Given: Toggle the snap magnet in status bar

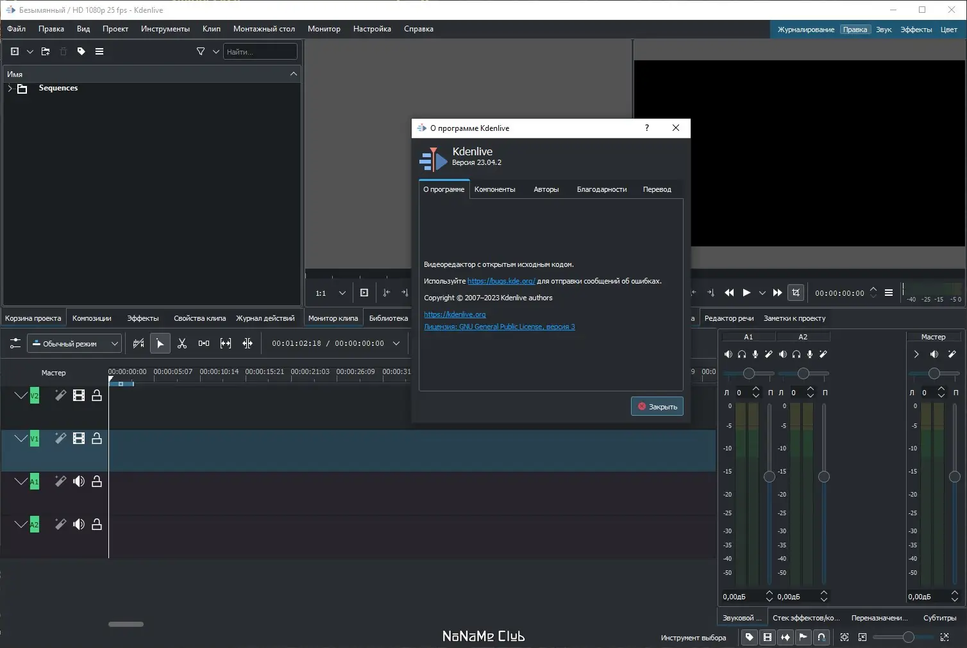Looking at the screenshot, I should pos(821,637).
